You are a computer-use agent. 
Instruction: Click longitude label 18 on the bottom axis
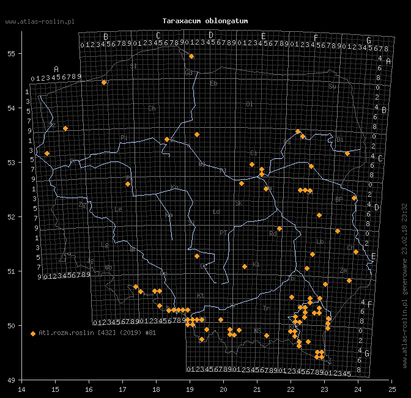[156, 389]
